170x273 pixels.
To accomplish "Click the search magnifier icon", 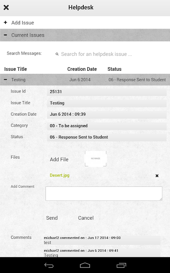I will tap(57, 54).
